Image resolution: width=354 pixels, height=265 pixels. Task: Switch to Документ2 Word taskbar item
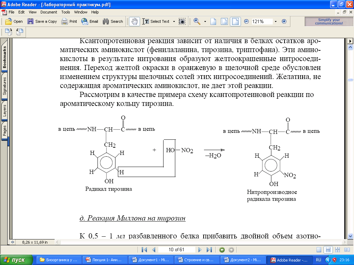[x=243, y=260]
